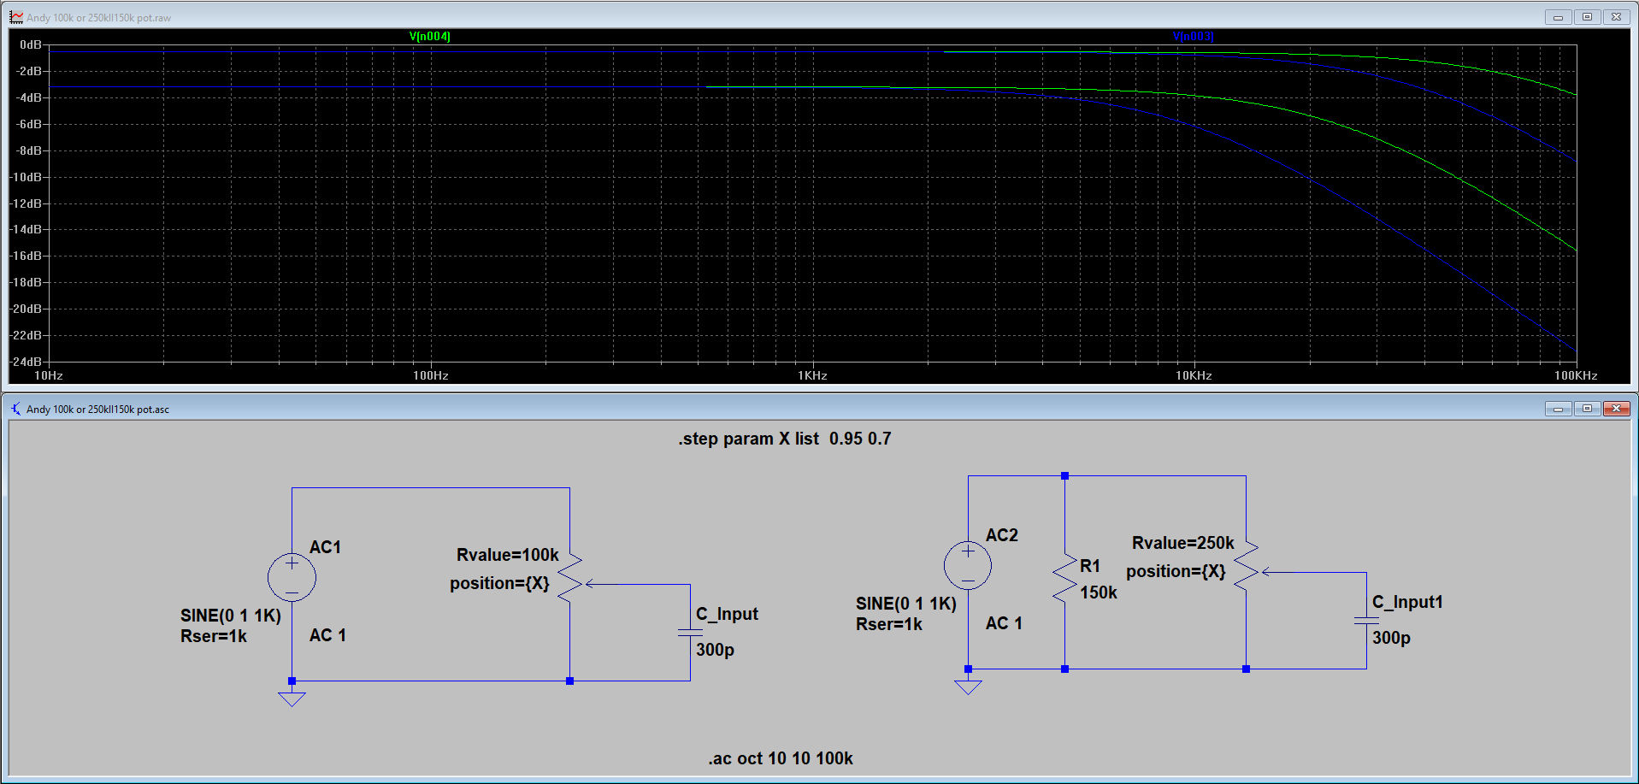Minimize the schematic .asc window

tap(1558, 409)
